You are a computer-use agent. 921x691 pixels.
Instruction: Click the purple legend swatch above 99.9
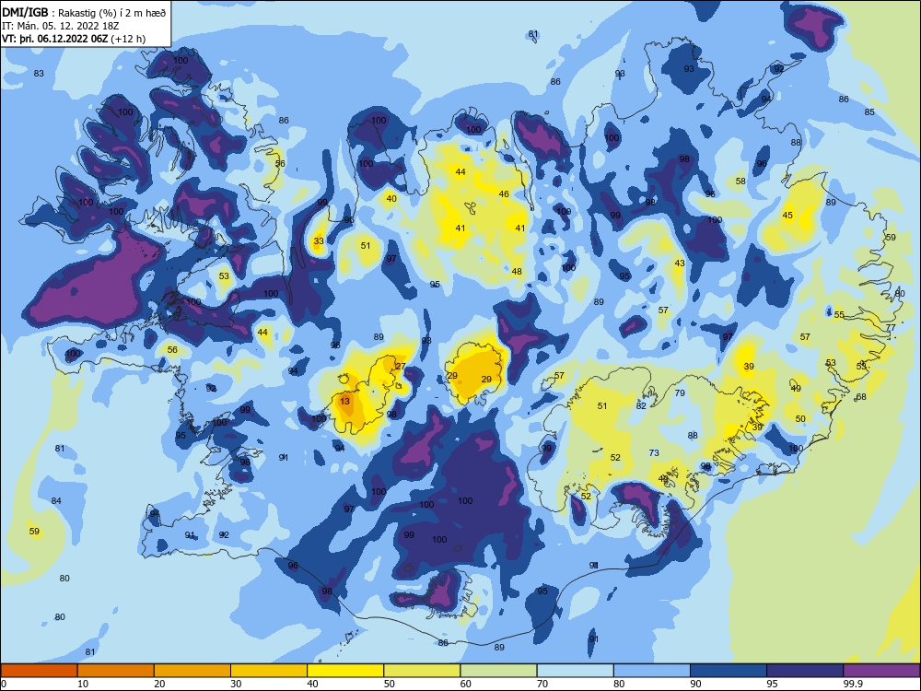coord(881,671)
